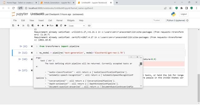
Task: Open the Help menu
Action: pyautogui.click(x=81, y=21)
